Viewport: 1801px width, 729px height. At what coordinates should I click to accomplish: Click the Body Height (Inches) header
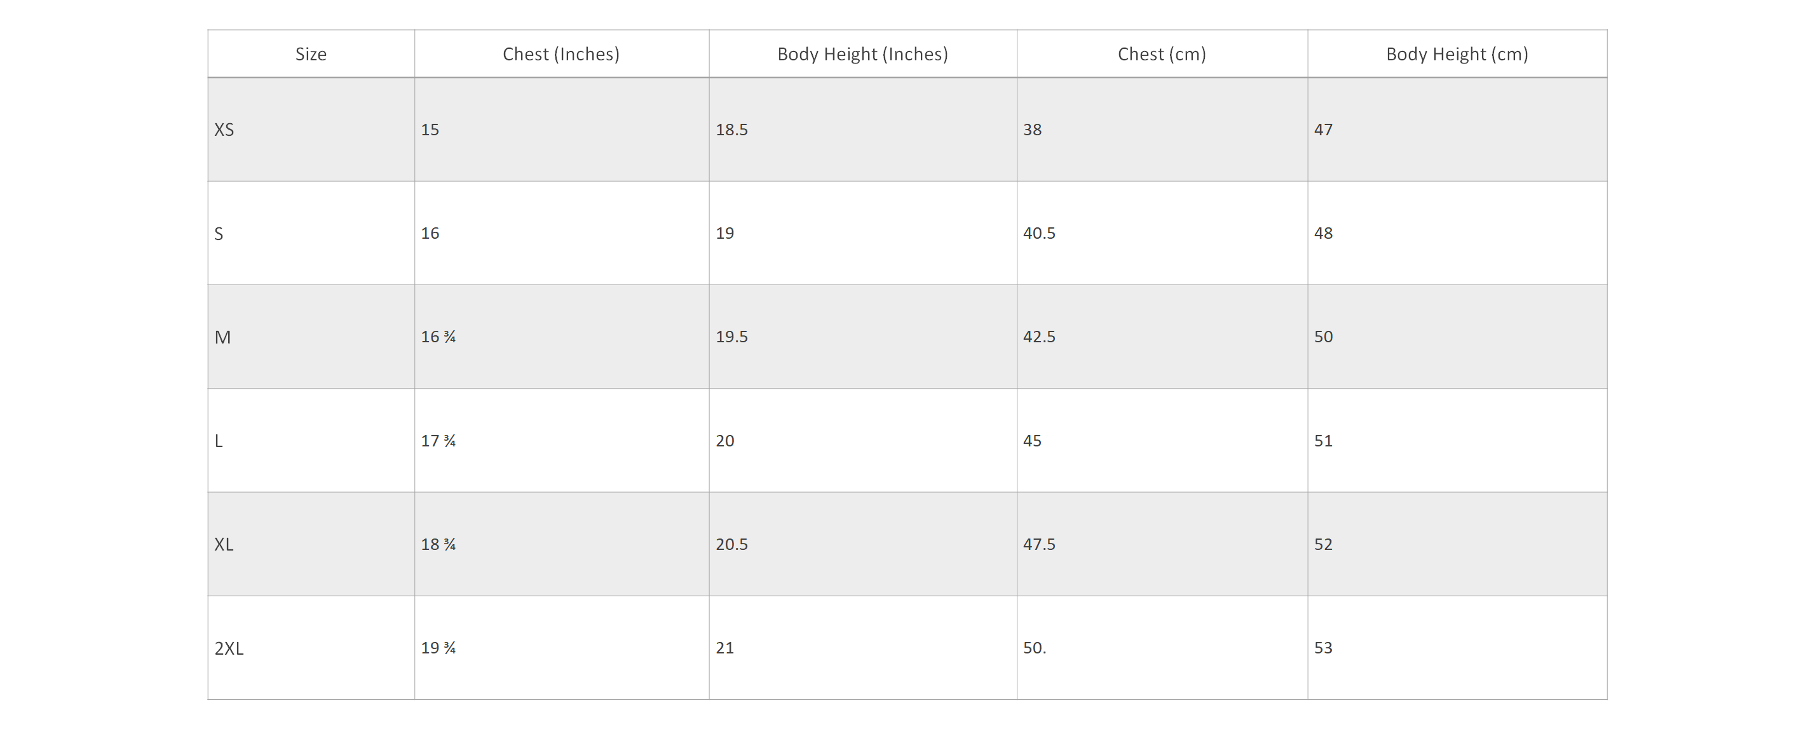[x=863, y=54]
